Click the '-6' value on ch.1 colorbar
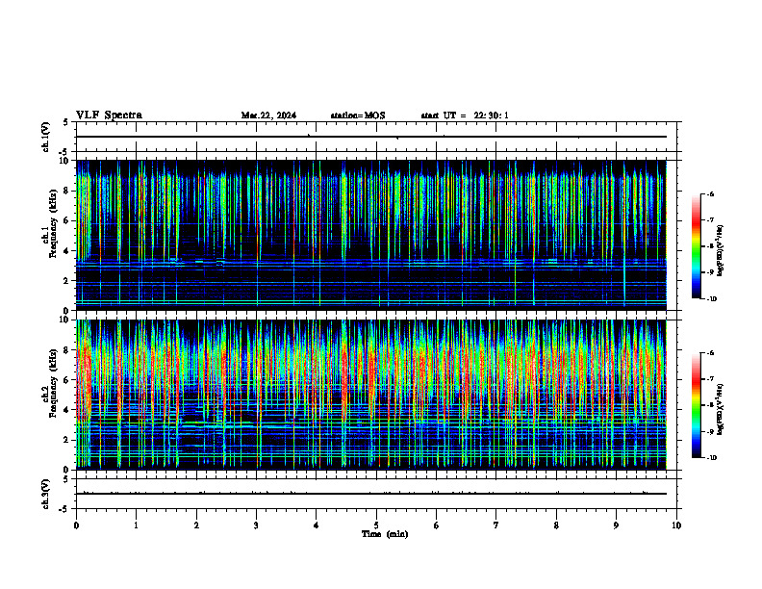762x589 pixels. point(710,193)
